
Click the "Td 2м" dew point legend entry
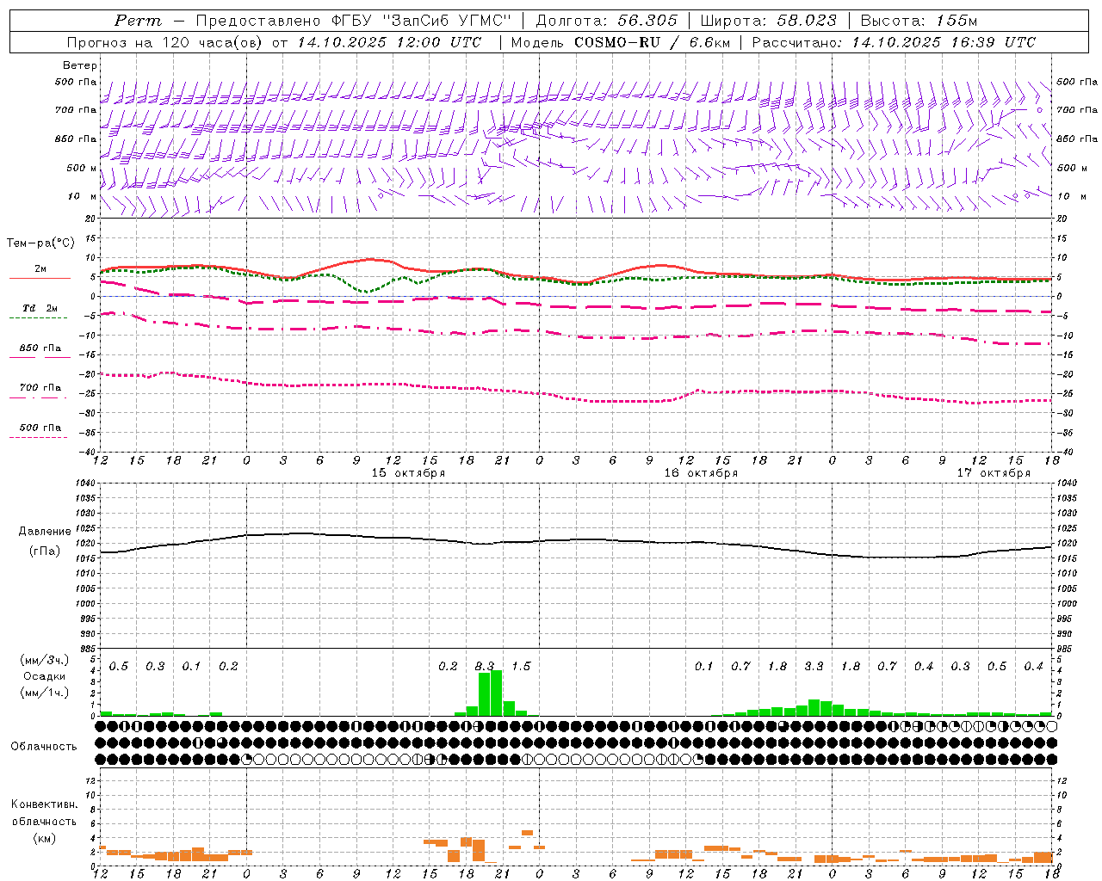(40, 308)
